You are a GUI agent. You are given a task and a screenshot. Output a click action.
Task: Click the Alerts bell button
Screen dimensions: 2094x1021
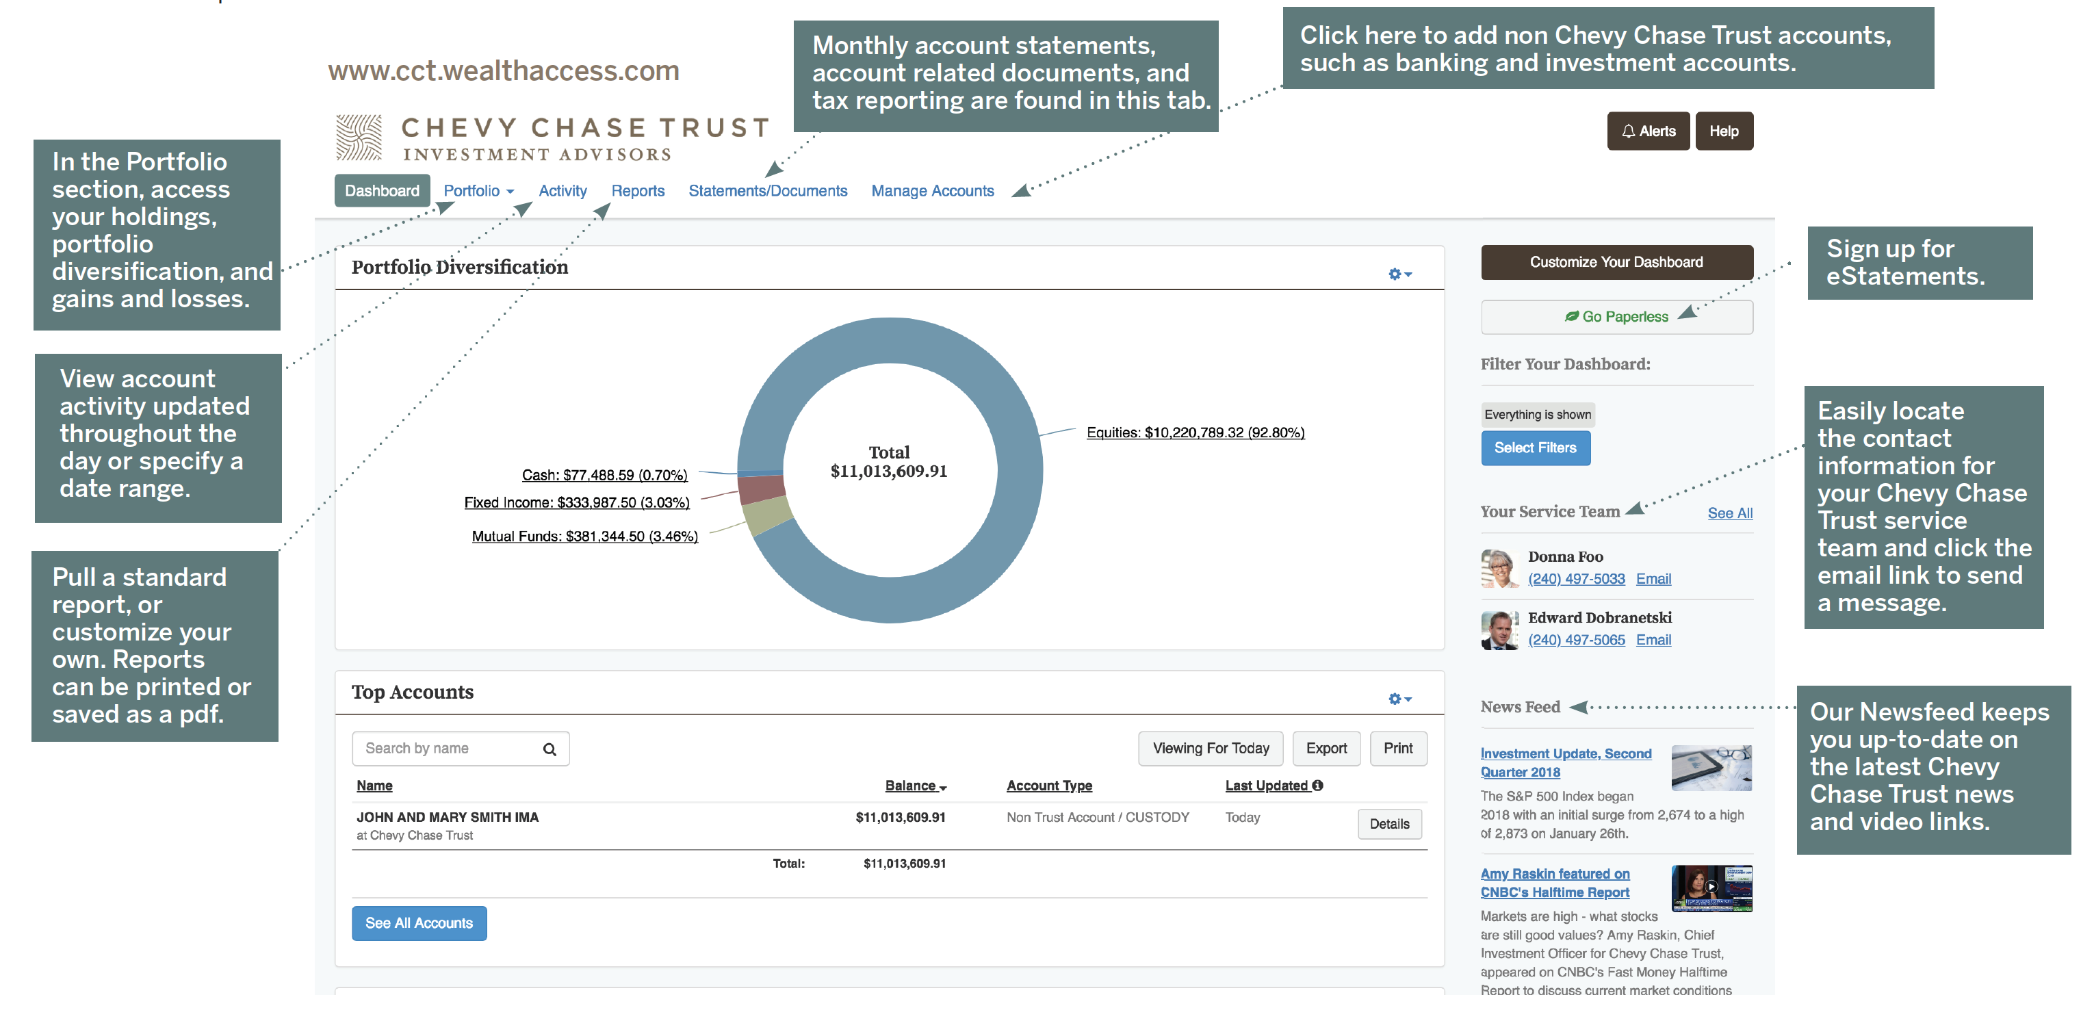click(x=1648, y=131)
